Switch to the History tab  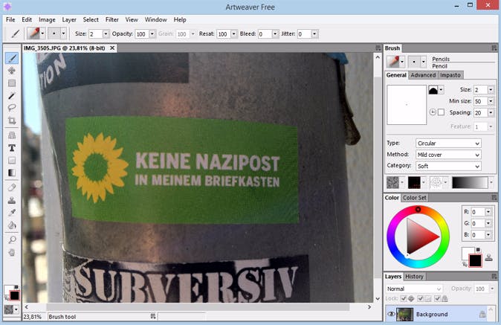414,277
